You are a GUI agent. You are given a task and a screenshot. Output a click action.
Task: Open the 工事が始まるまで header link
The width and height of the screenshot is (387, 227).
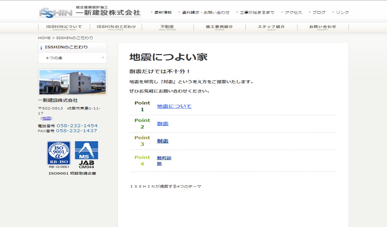pyautogui.click(x=257, y=12)
